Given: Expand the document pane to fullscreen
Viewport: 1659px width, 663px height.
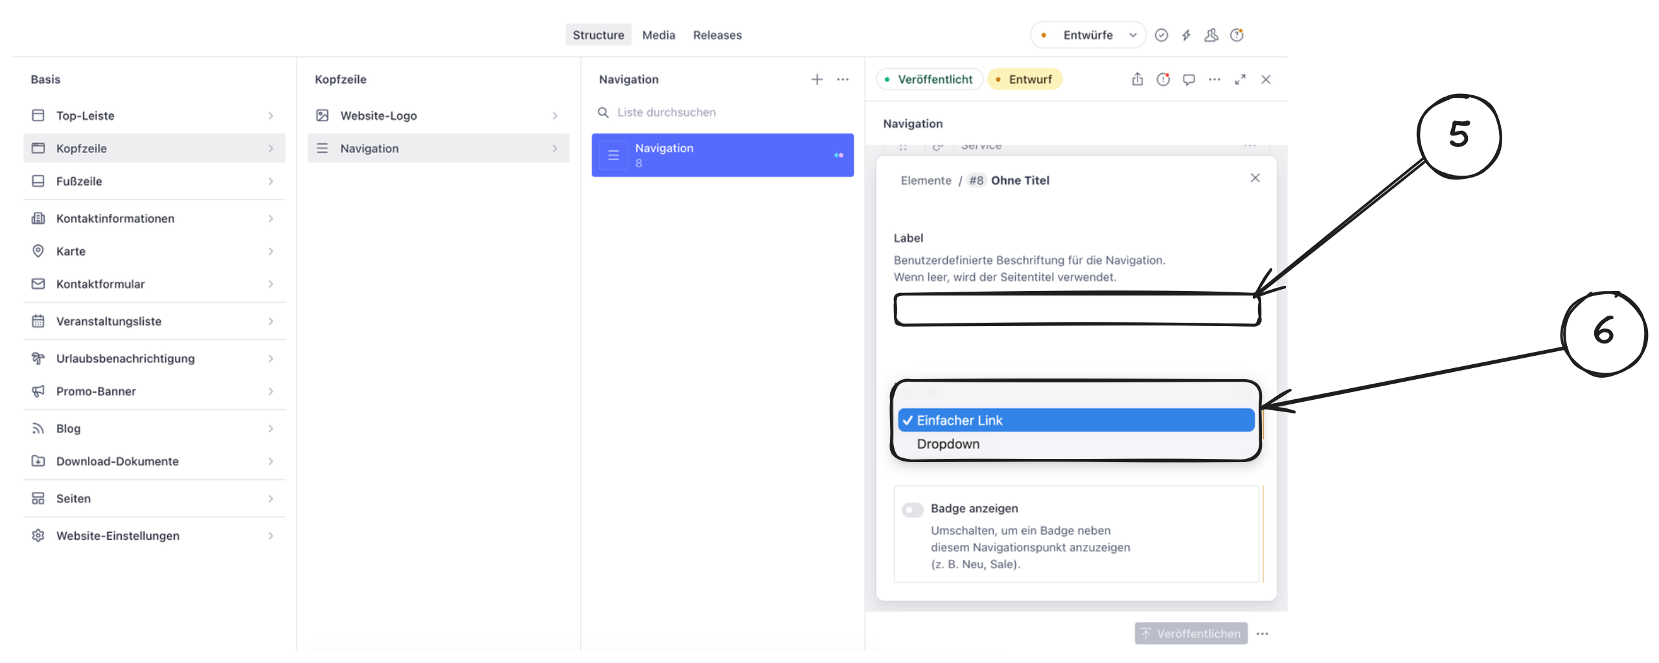Looking at the screenshot, I should tap(1240, 79).
